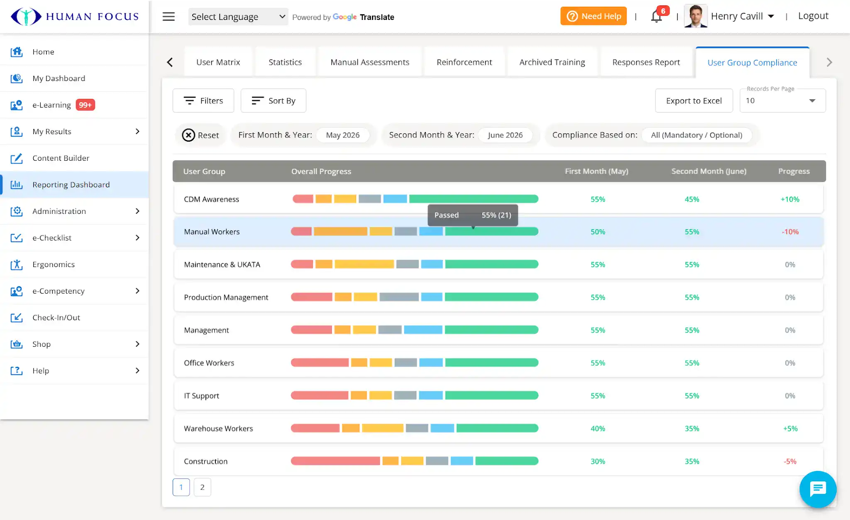Click the 99+ e-Learning badge
Viewport: 850px width, 520px height.
85,105
